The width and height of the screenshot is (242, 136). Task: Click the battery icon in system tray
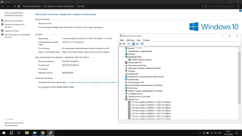(208, 133)
